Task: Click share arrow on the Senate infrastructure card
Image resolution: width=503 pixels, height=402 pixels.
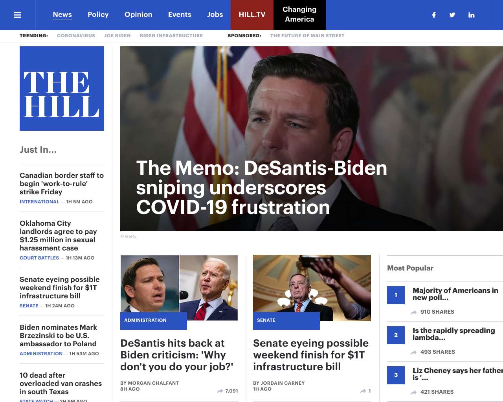Action: click(x=363, y=391)
